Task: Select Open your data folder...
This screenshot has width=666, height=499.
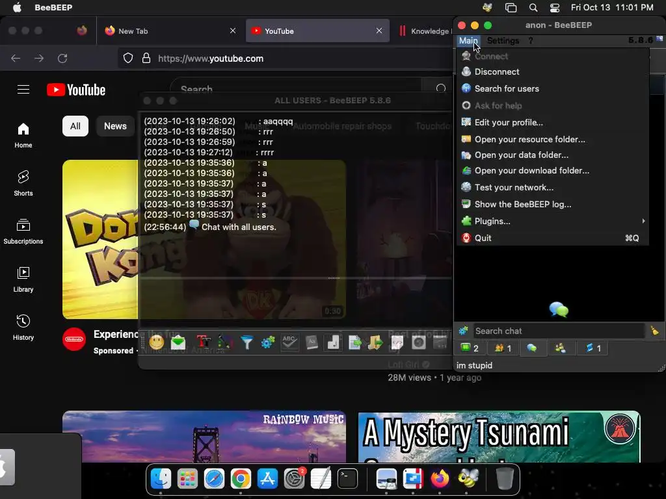Action: click(552, 155)
